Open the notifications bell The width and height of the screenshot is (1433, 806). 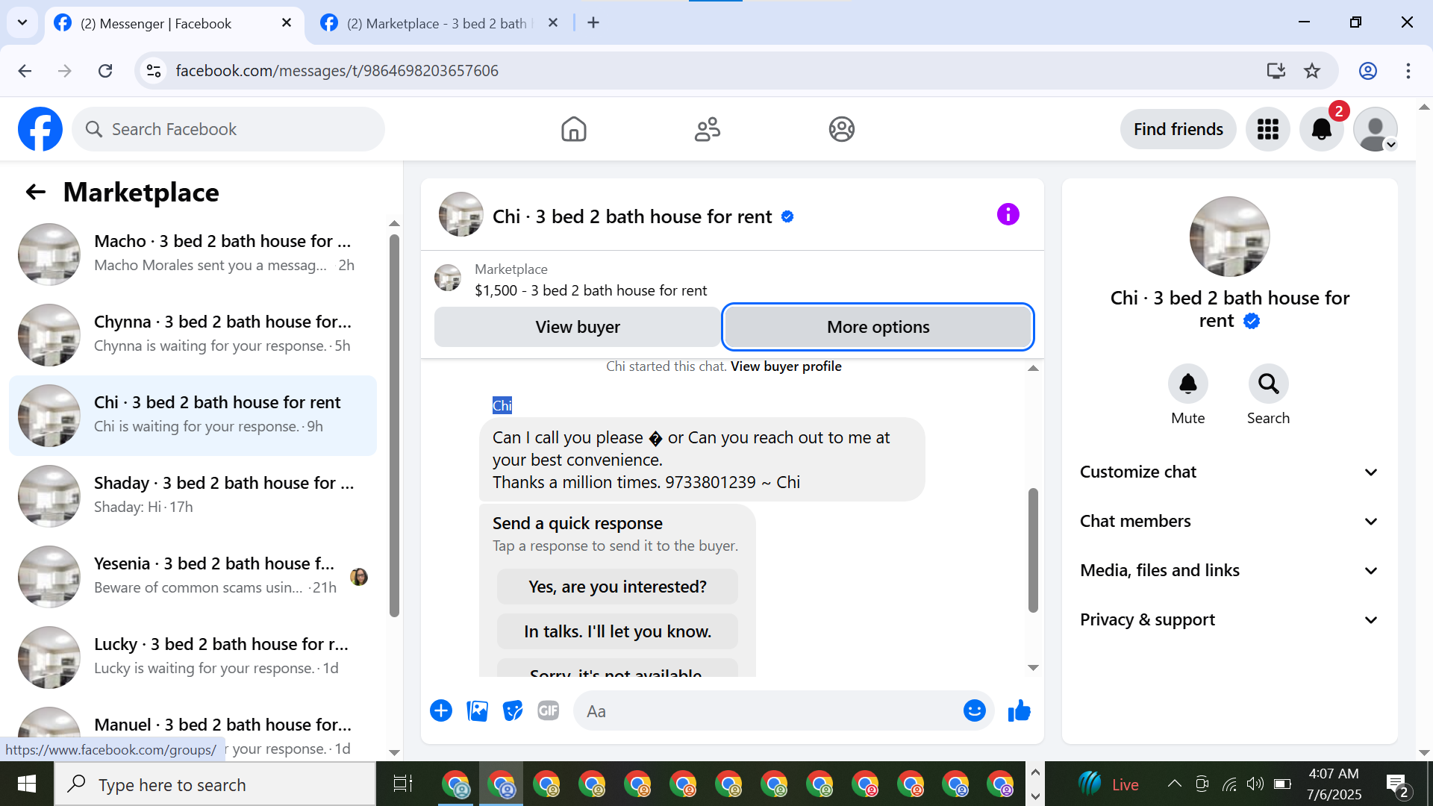(x=1321, y=129)
